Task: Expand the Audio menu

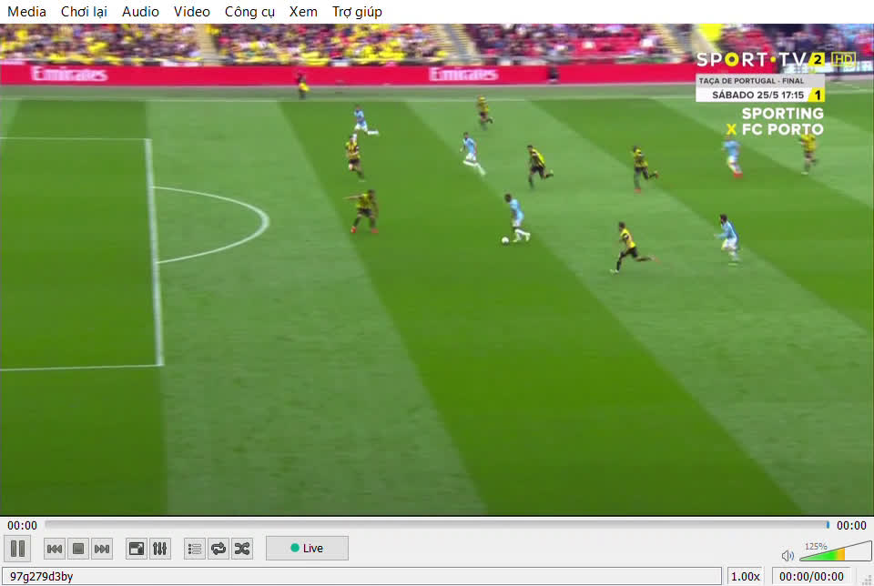Action: (140, 12)
